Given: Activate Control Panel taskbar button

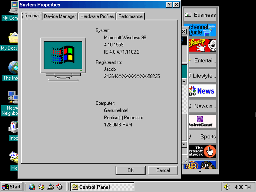Looking at the screenshot, I should (102, 187).
